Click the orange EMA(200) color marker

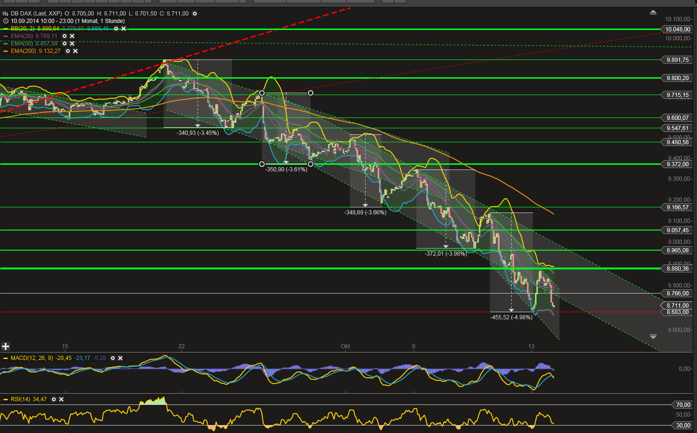(6, 51)
